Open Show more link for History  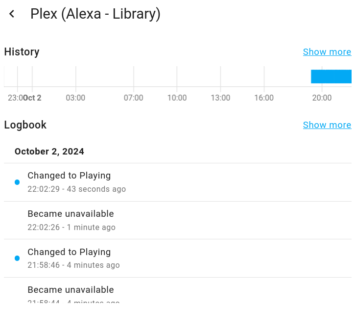tap(327, 52)
